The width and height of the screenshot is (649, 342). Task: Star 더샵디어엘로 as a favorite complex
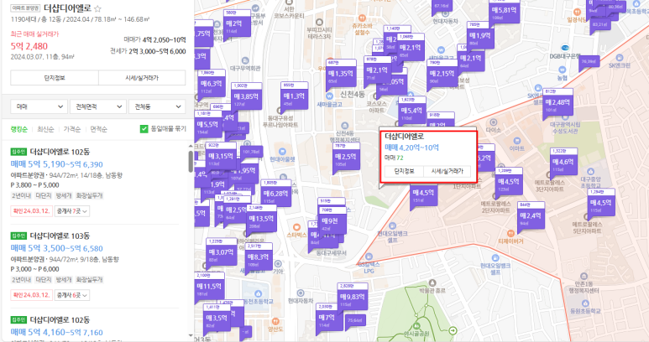(x=97, y=8)
